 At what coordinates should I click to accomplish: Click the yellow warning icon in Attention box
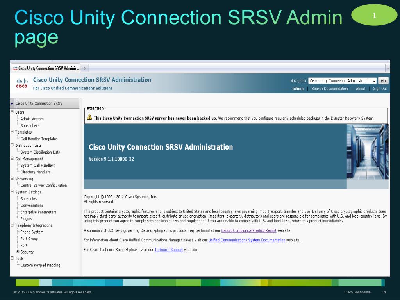pyautogui.click(x=89, y=117)
